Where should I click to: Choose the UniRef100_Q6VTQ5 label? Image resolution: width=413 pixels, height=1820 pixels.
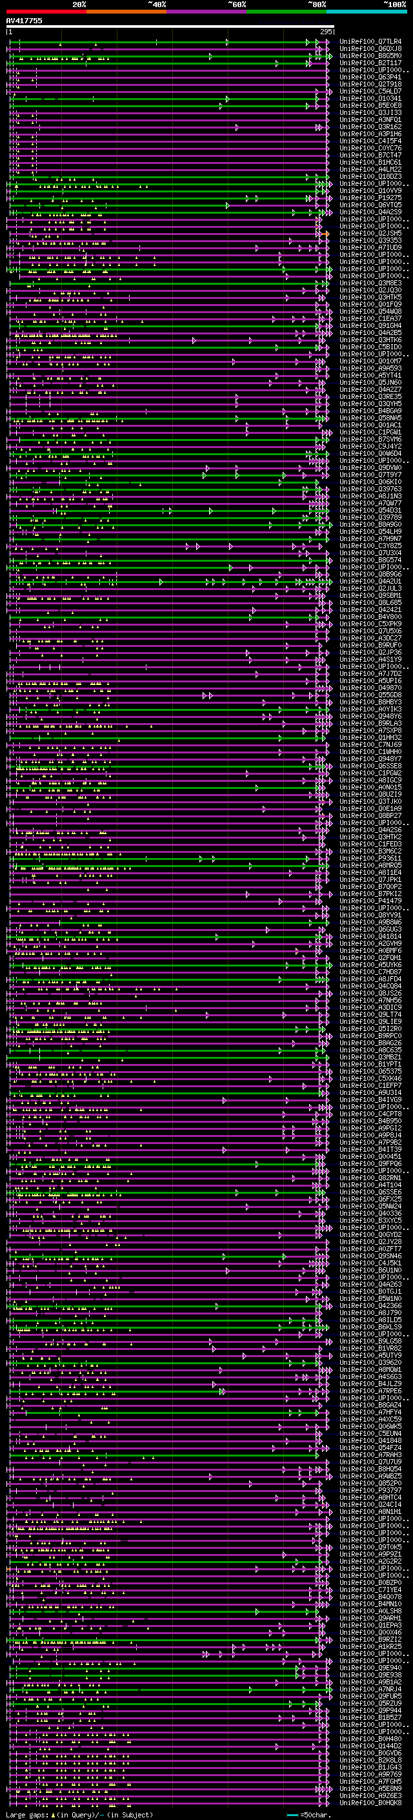pos(370,205)
